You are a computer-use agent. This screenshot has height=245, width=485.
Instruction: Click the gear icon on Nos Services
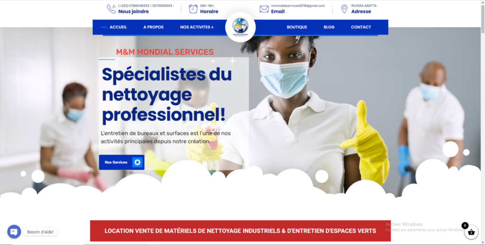137,162
